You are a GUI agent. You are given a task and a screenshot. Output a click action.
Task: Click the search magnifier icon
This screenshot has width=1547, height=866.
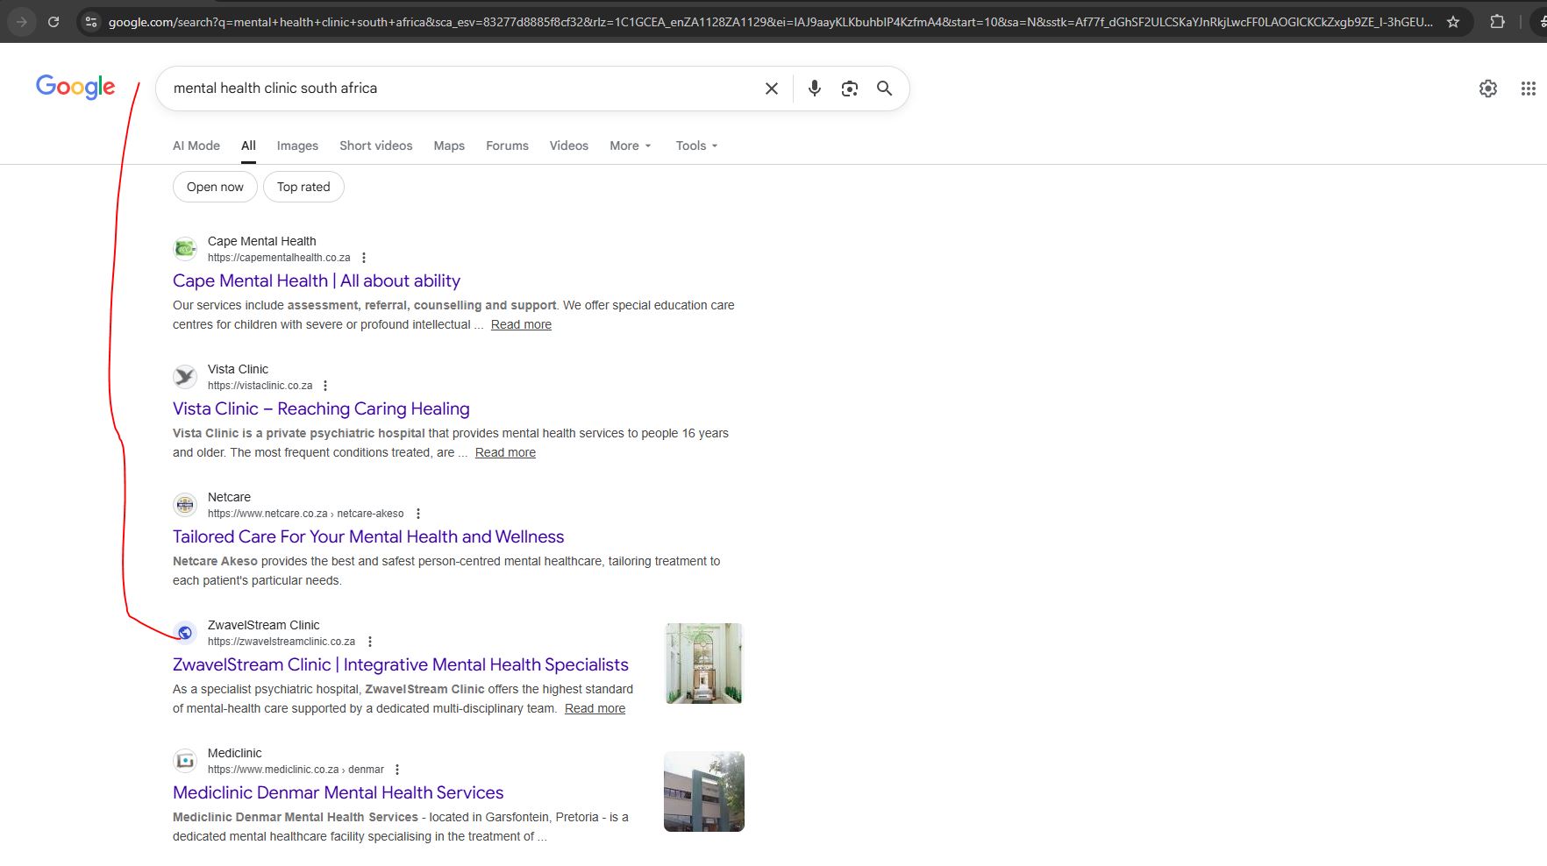click(884, 88)
